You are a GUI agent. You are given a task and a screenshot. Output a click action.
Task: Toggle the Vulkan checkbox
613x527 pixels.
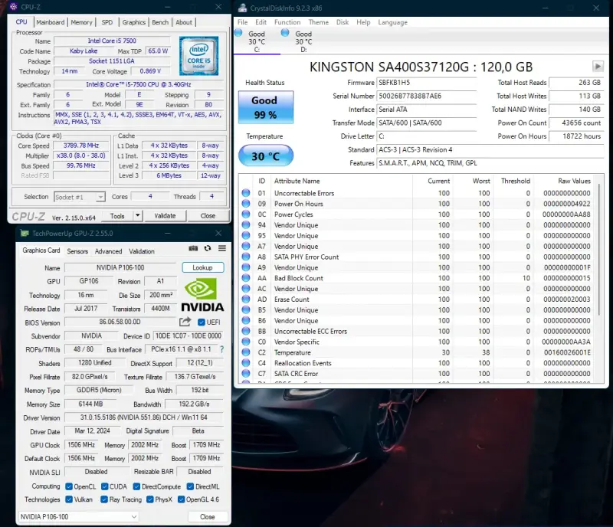pos(69,499)
